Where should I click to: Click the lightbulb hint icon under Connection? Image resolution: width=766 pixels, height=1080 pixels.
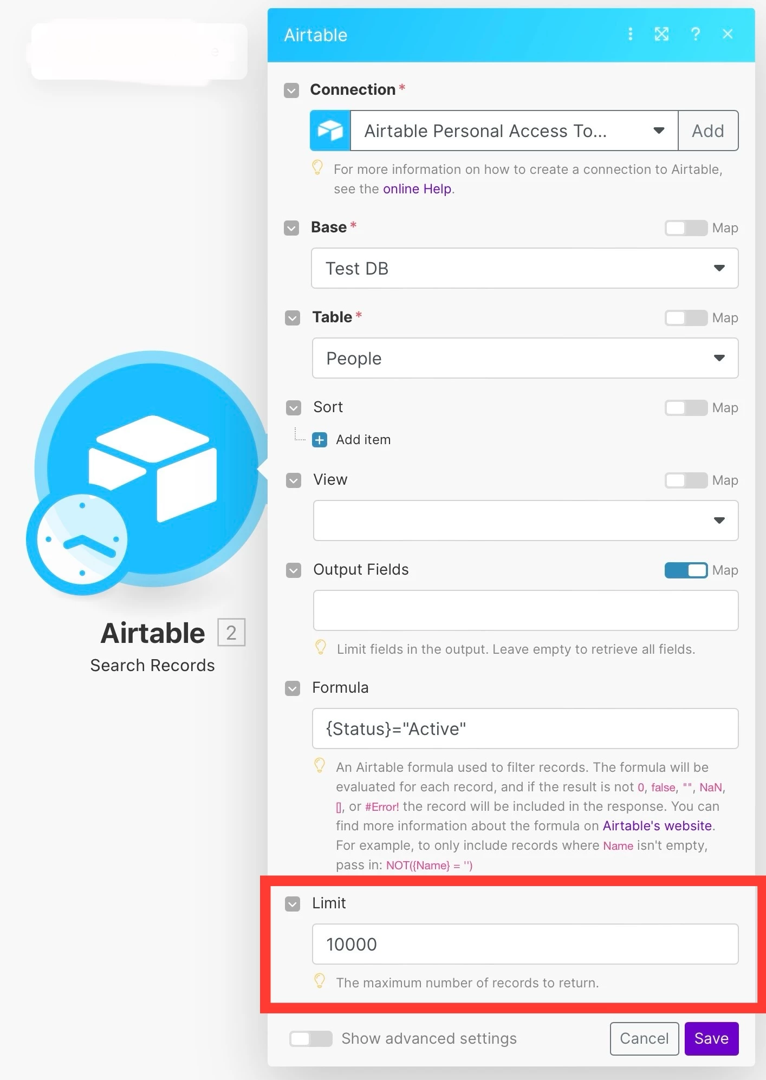(318, 167)
